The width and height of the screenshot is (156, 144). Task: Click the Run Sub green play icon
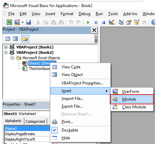coord(88,22)
